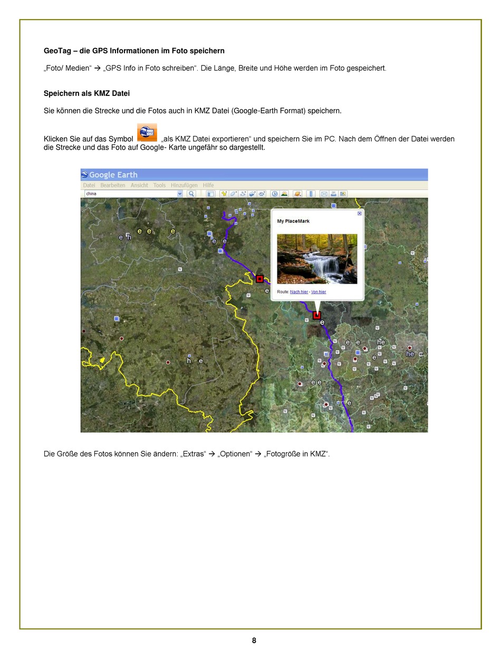Open the Hilfe menu

click(208, 186)
